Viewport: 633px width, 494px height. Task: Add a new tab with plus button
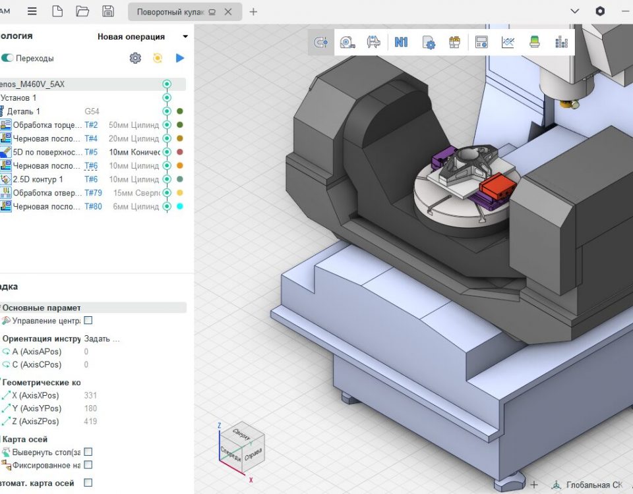[x=253, y=12]
